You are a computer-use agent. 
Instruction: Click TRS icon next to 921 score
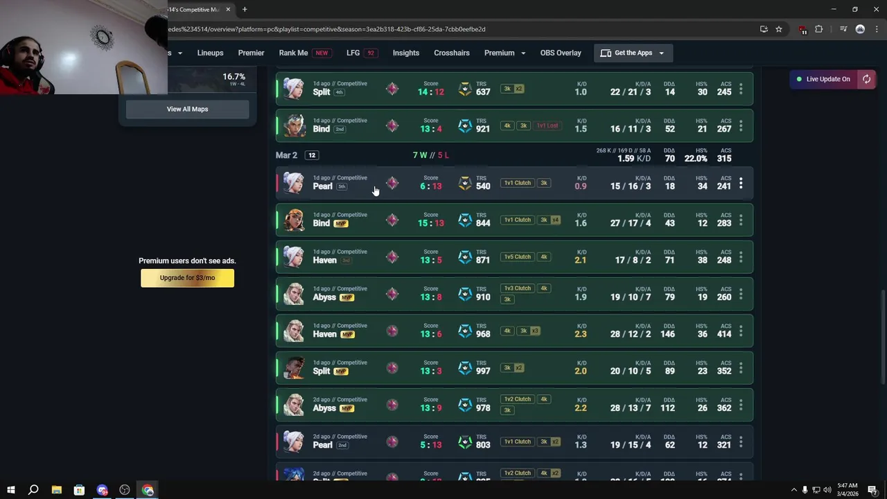click(x=465, y=125)
